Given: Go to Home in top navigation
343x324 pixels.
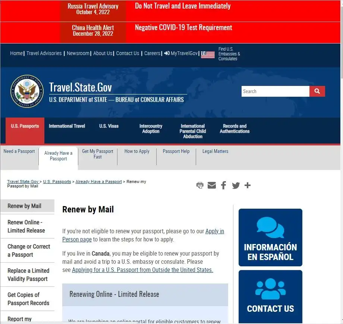Looking at the screenshot, I should point(16,53).
